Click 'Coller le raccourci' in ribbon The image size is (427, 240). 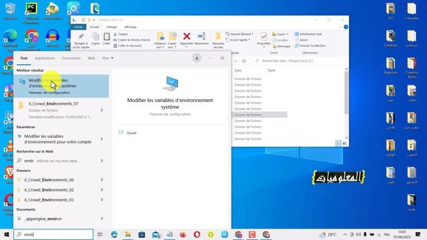coord(127,46)
